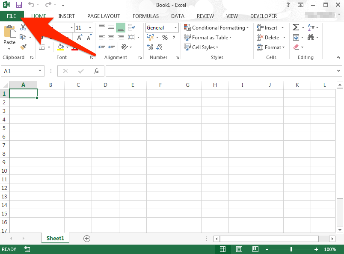Open the Name Box dropdown arrow

(x=40, y=71)
